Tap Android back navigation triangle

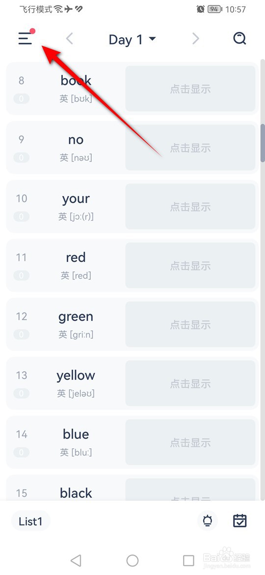click(76, 560)
